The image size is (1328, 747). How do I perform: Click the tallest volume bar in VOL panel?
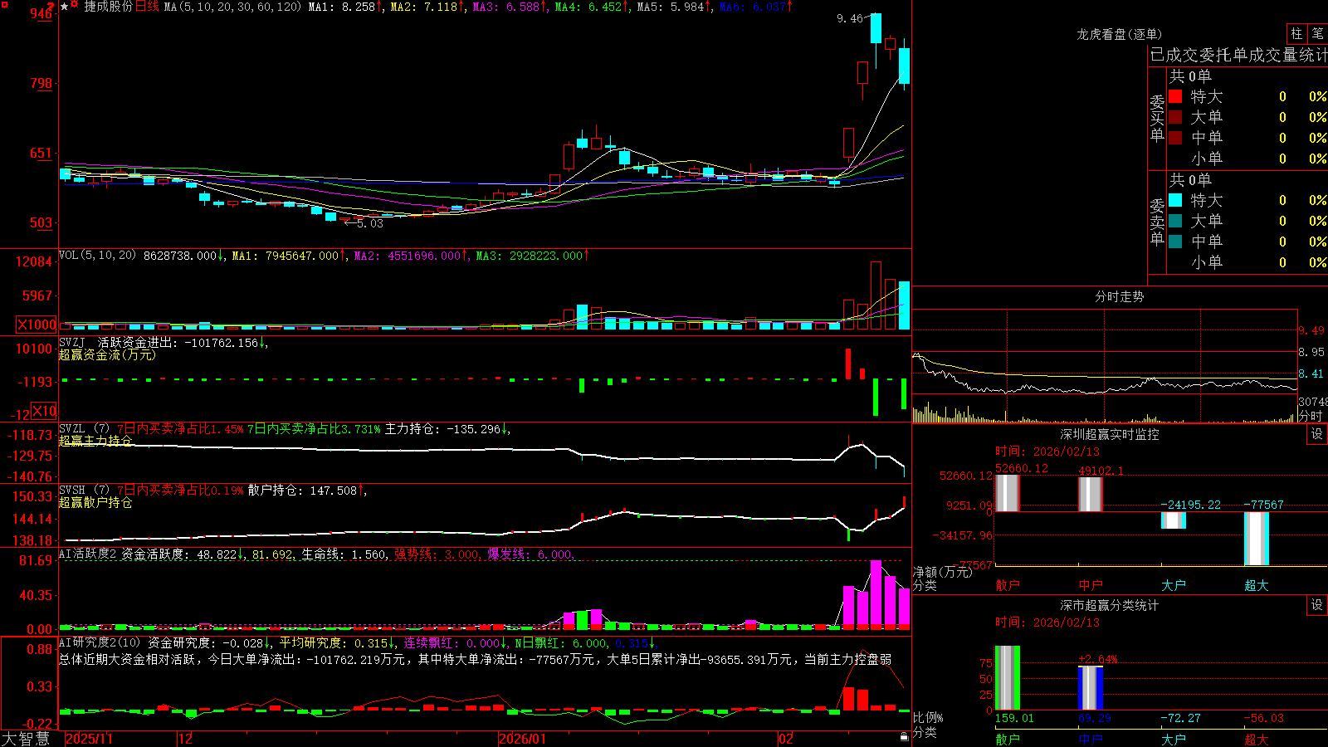(876, 295)
